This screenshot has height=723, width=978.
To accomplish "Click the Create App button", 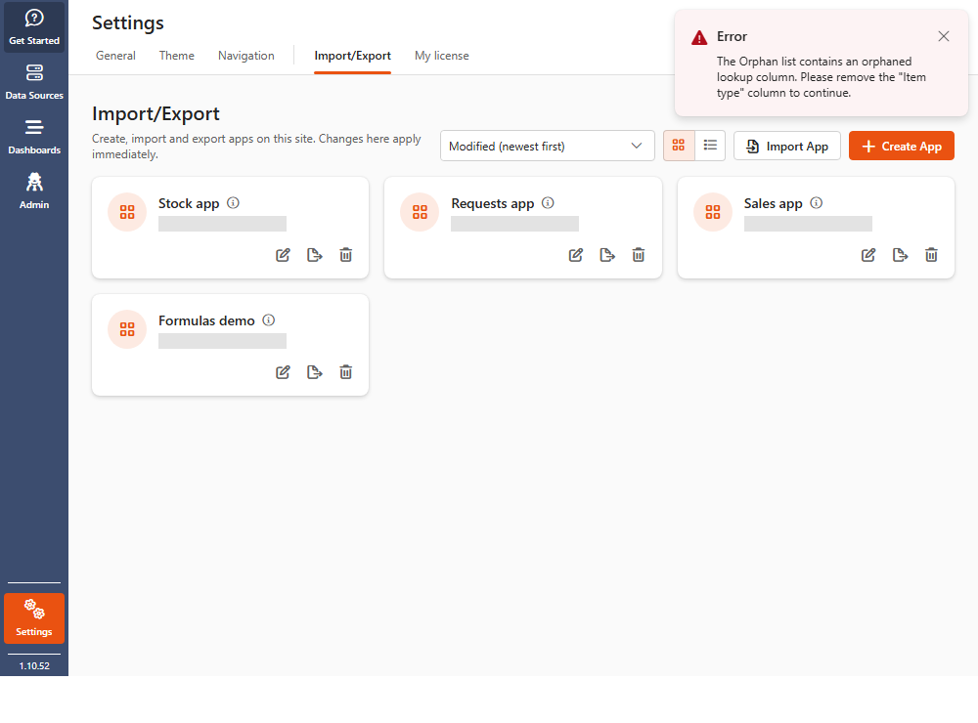I will coord(902,146).
